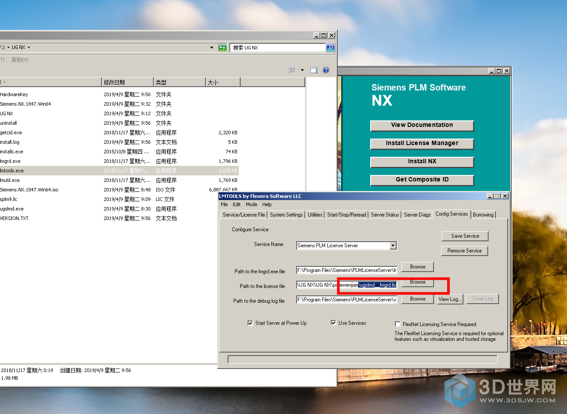
Task: Select the Config Services tab
Action: coord(452,214)
